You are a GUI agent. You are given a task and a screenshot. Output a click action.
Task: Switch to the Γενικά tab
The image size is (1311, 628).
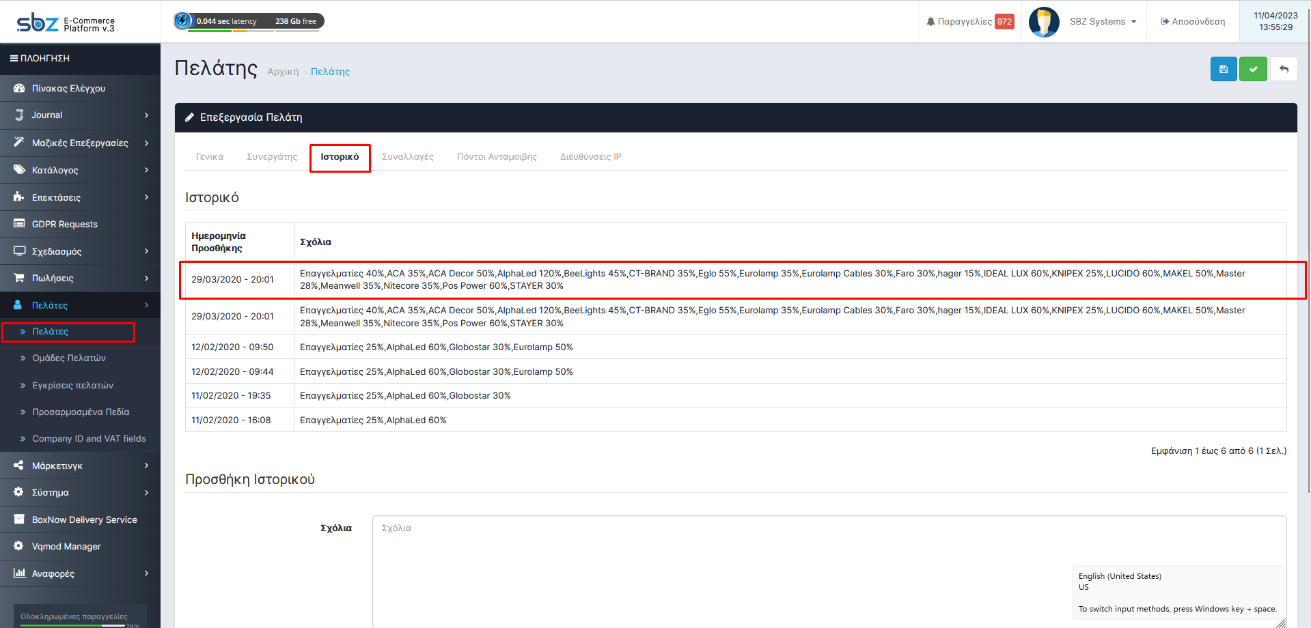(210, 157)
